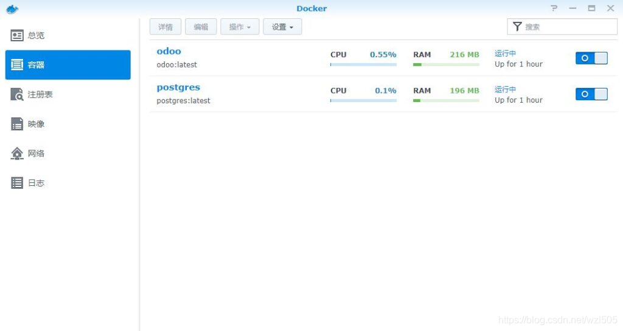
Task: Click the Docker window title text
Action: tap(311, 9)
